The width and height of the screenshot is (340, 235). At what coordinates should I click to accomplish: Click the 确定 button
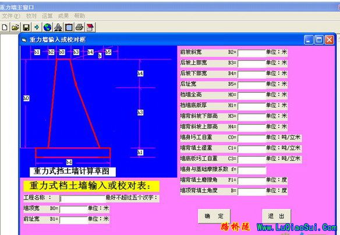[214, 216]
